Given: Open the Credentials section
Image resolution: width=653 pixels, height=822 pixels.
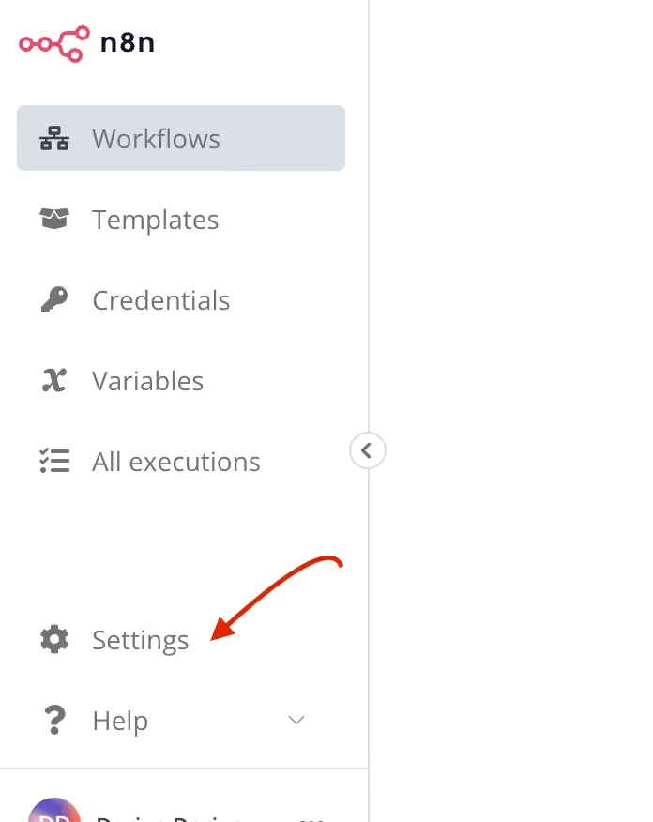Looking at the screenshot, I should (160, 300).
